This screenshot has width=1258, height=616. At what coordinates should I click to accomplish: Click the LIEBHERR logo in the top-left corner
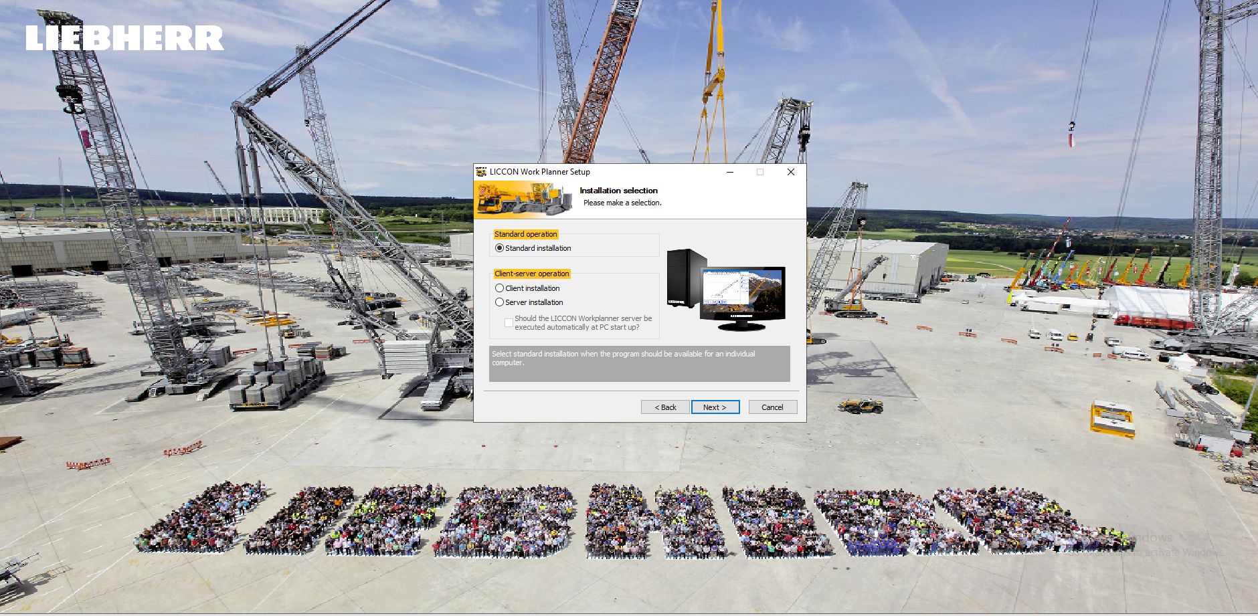click(x=124, y=38)
